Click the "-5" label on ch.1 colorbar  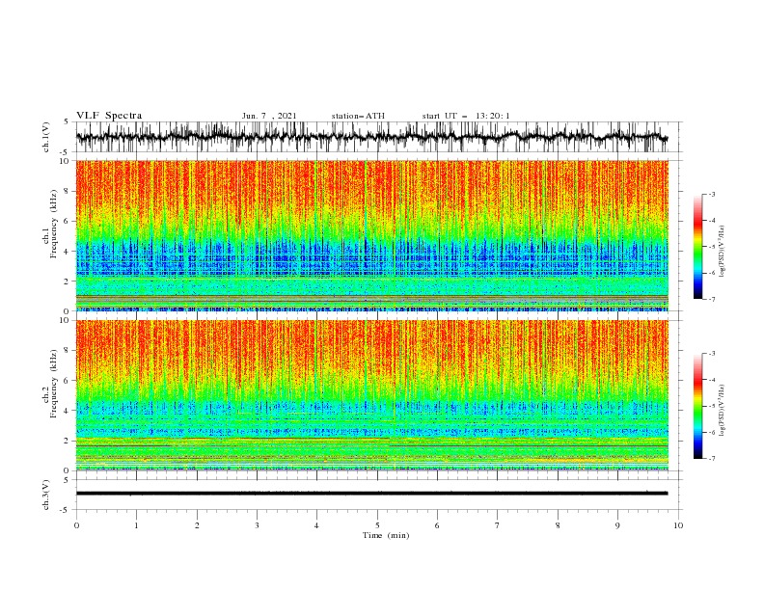click(x=712, y=247)
